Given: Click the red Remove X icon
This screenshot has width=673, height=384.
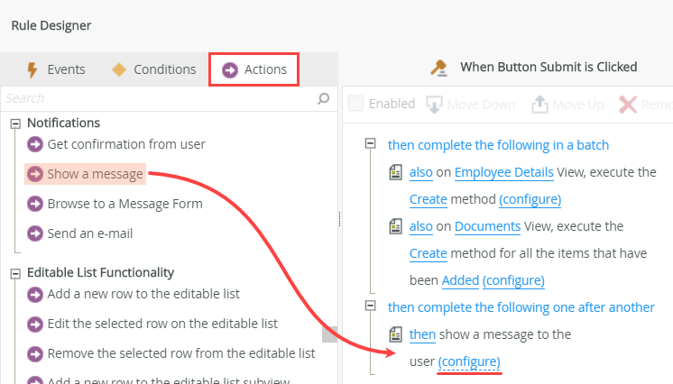Looking at the screenshot, I should (628, 105).
